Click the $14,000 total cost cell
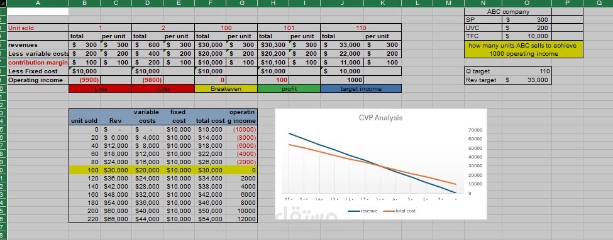Viewport: 613px width, 240px height. [211, 137]
